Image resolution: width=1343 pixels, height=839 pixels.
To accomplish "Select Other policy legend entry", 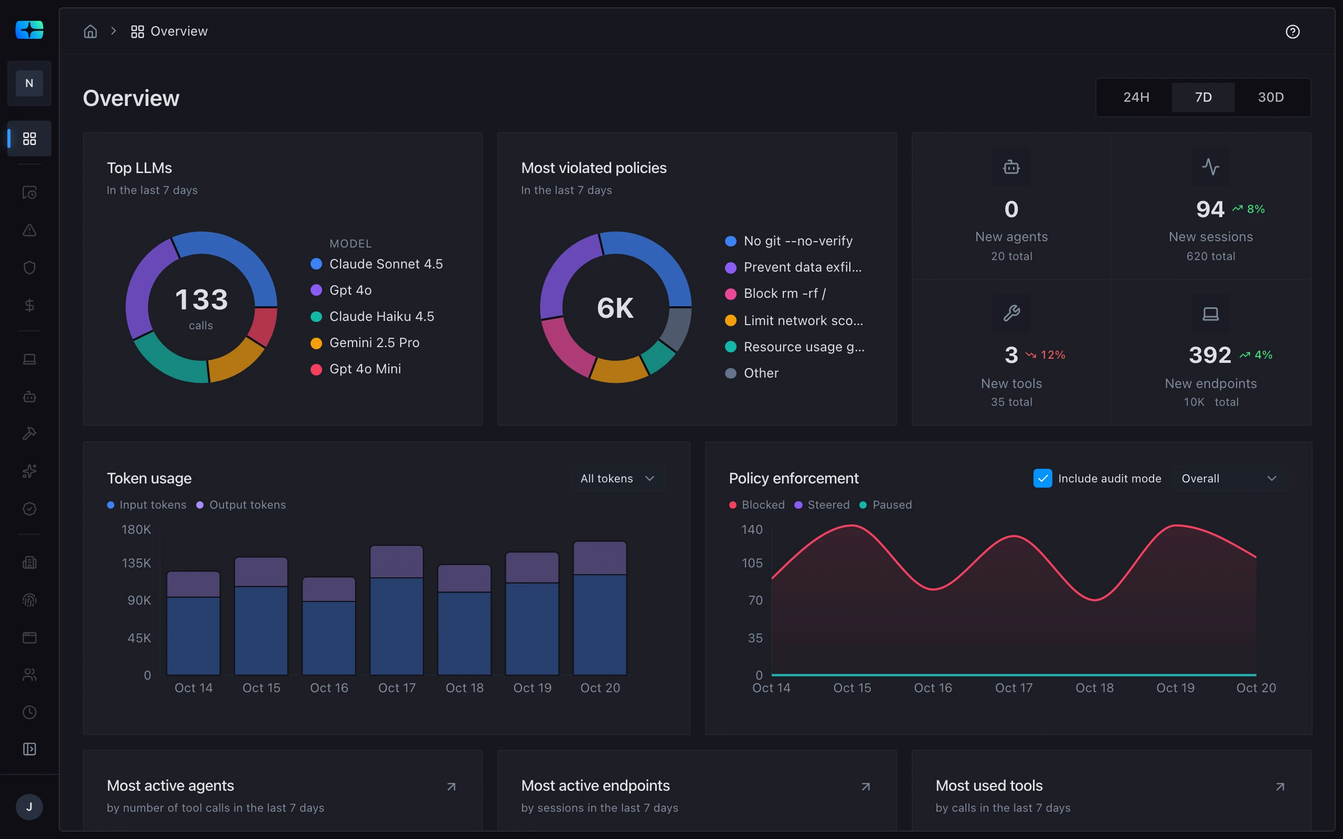I will click(752, 373).
